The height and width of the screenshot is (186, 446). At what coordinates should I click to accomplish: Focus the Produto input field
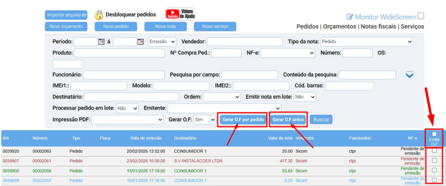[x=119, y=53]
